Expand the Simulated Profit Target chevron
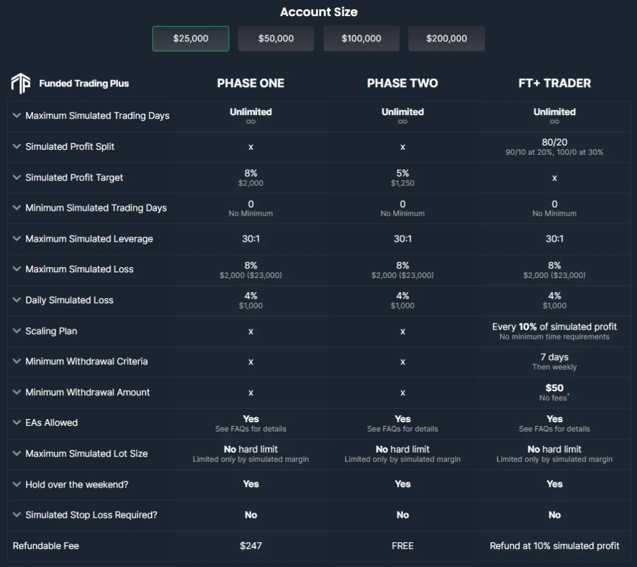This screenshot has width=637, height=567. (x=17, y=177)
